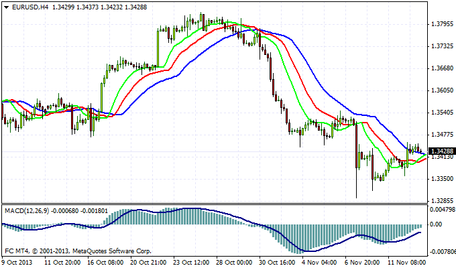
Task: Click the MACD(12,26,9) indicator label
Action: point(27,211)
